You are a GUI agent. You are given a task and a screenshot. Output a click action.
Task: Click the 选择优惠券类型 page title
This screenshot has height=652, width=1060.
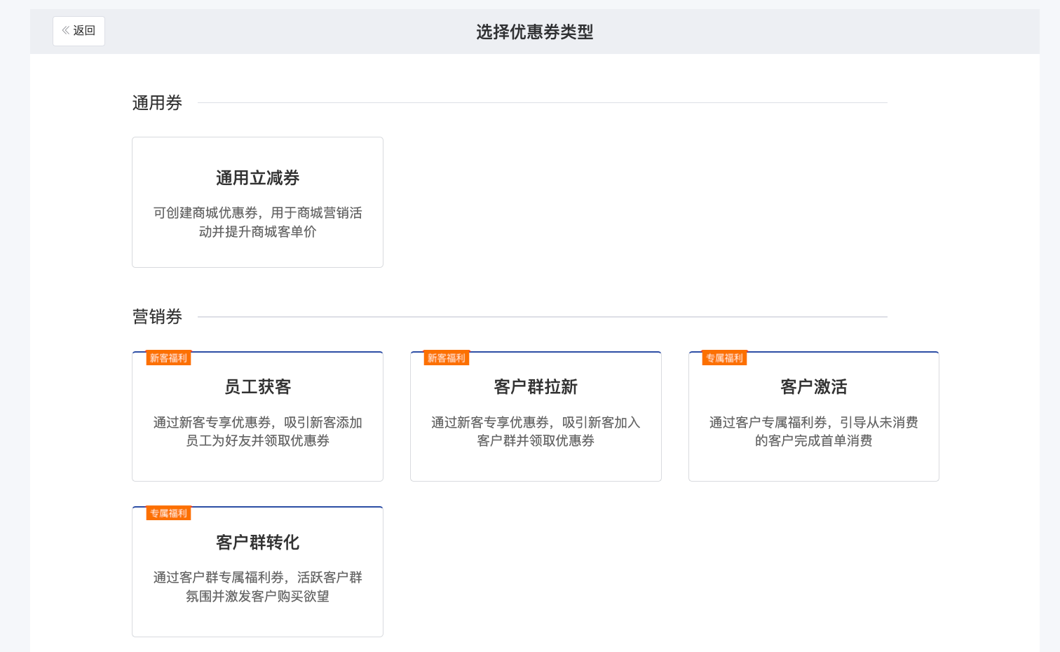click(x=535, y=32)
